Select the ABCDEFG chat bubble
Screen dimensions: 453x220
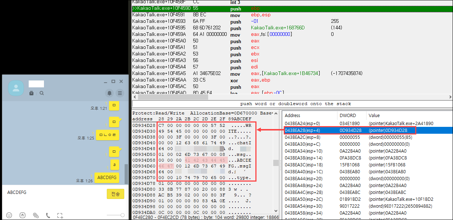[107, 178]
